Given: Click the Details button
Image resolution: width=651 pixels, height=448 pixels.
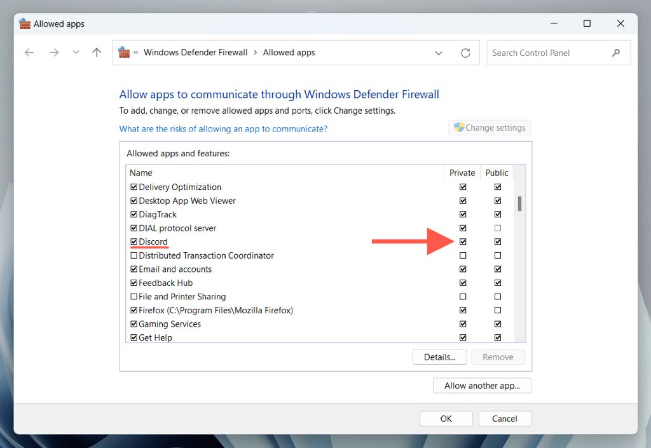Looking at the screenshot, I should tap(439, 357).
